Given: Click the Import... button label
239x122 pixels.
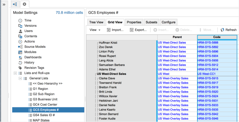Looking at the screenshot, I should click(x=118, y=30).
